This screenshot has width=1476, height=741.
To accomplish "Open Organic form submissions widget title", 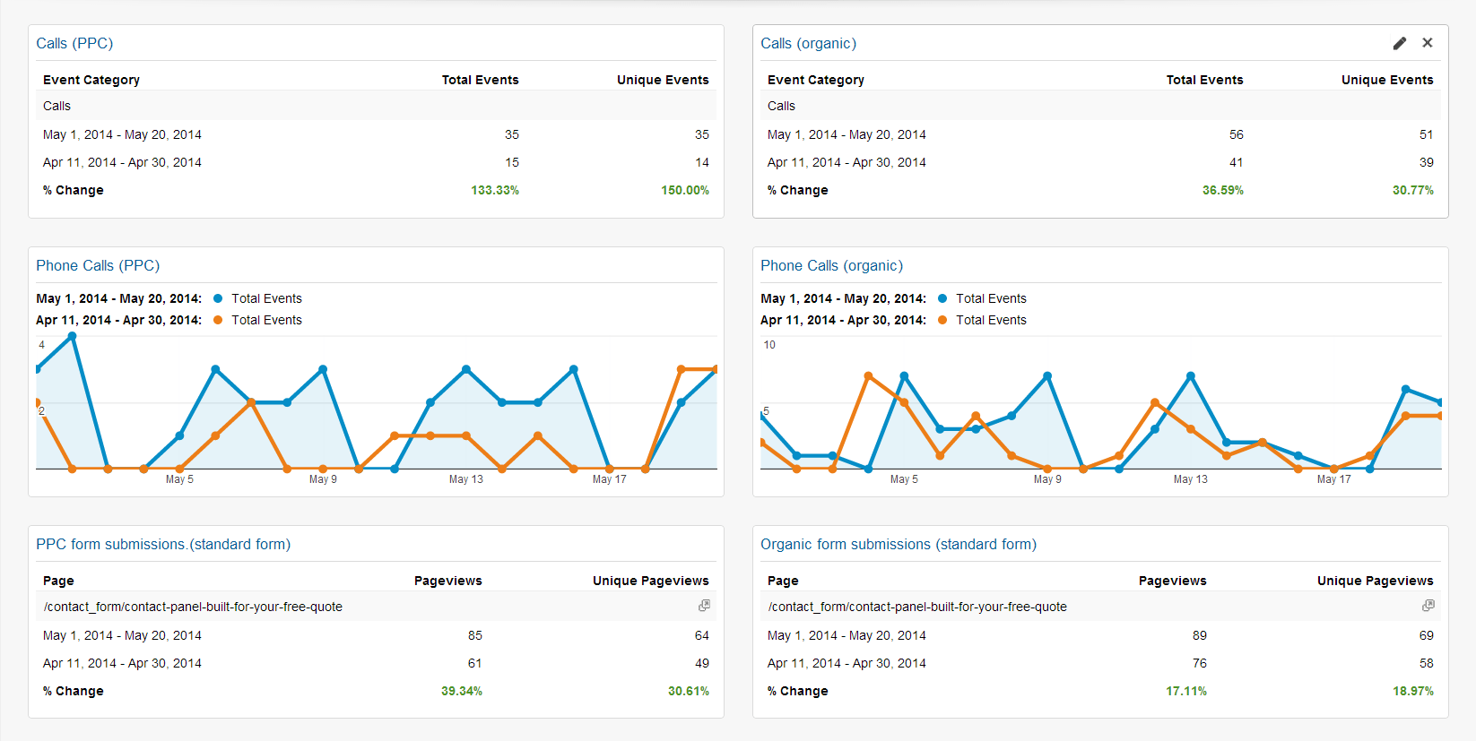I will (898, 544).
